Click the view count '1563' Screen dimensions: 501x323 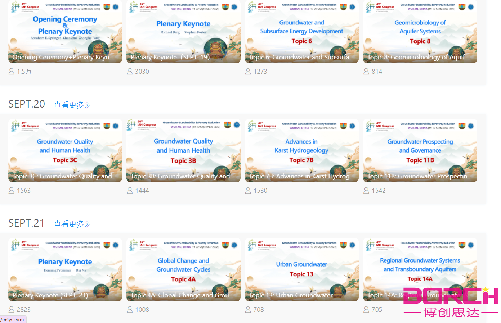click(x=24, y=191)
